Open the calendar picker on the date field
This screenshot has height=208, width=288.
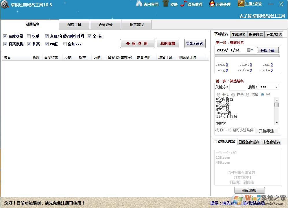pos(250,50)
